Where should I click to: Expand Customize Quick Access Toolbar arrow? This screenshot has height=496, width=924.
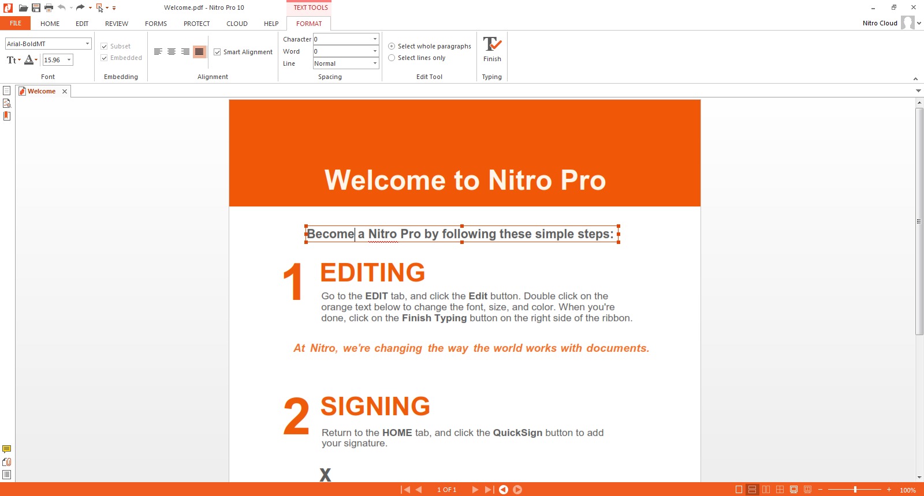click(x=114, y=8)
